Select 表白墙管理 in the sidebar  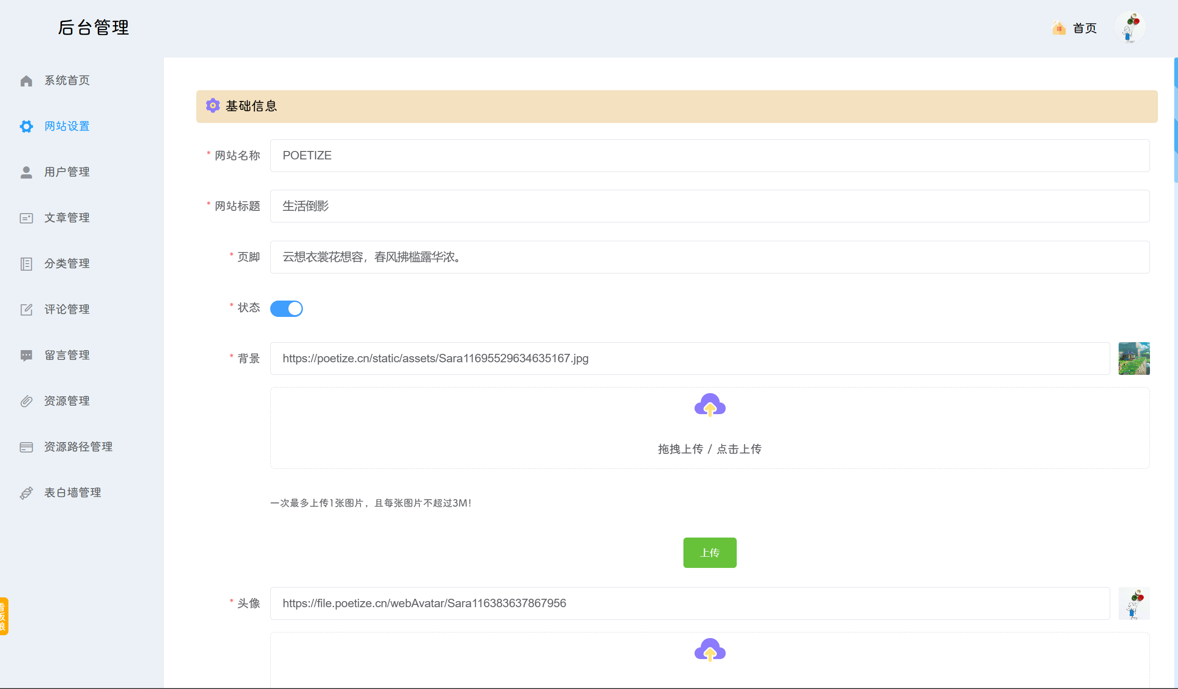coord(72,492)
